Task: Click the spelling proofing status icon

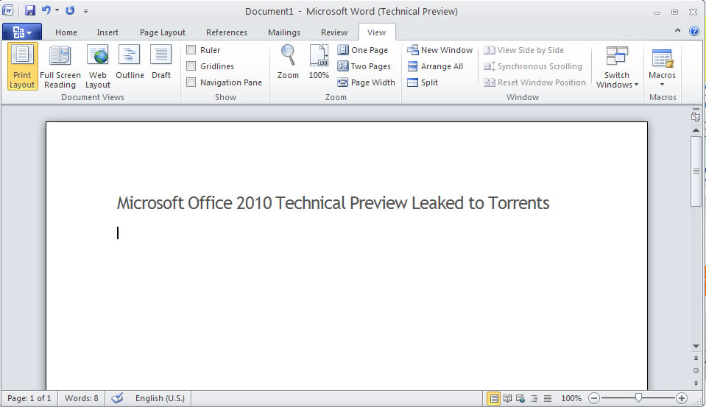Action: click(x=117, y=398)
